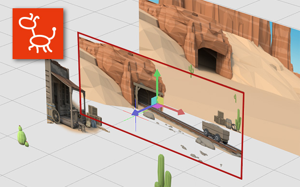
Task: Select the small cactus beside background tunnel
Action: (191, 71)
